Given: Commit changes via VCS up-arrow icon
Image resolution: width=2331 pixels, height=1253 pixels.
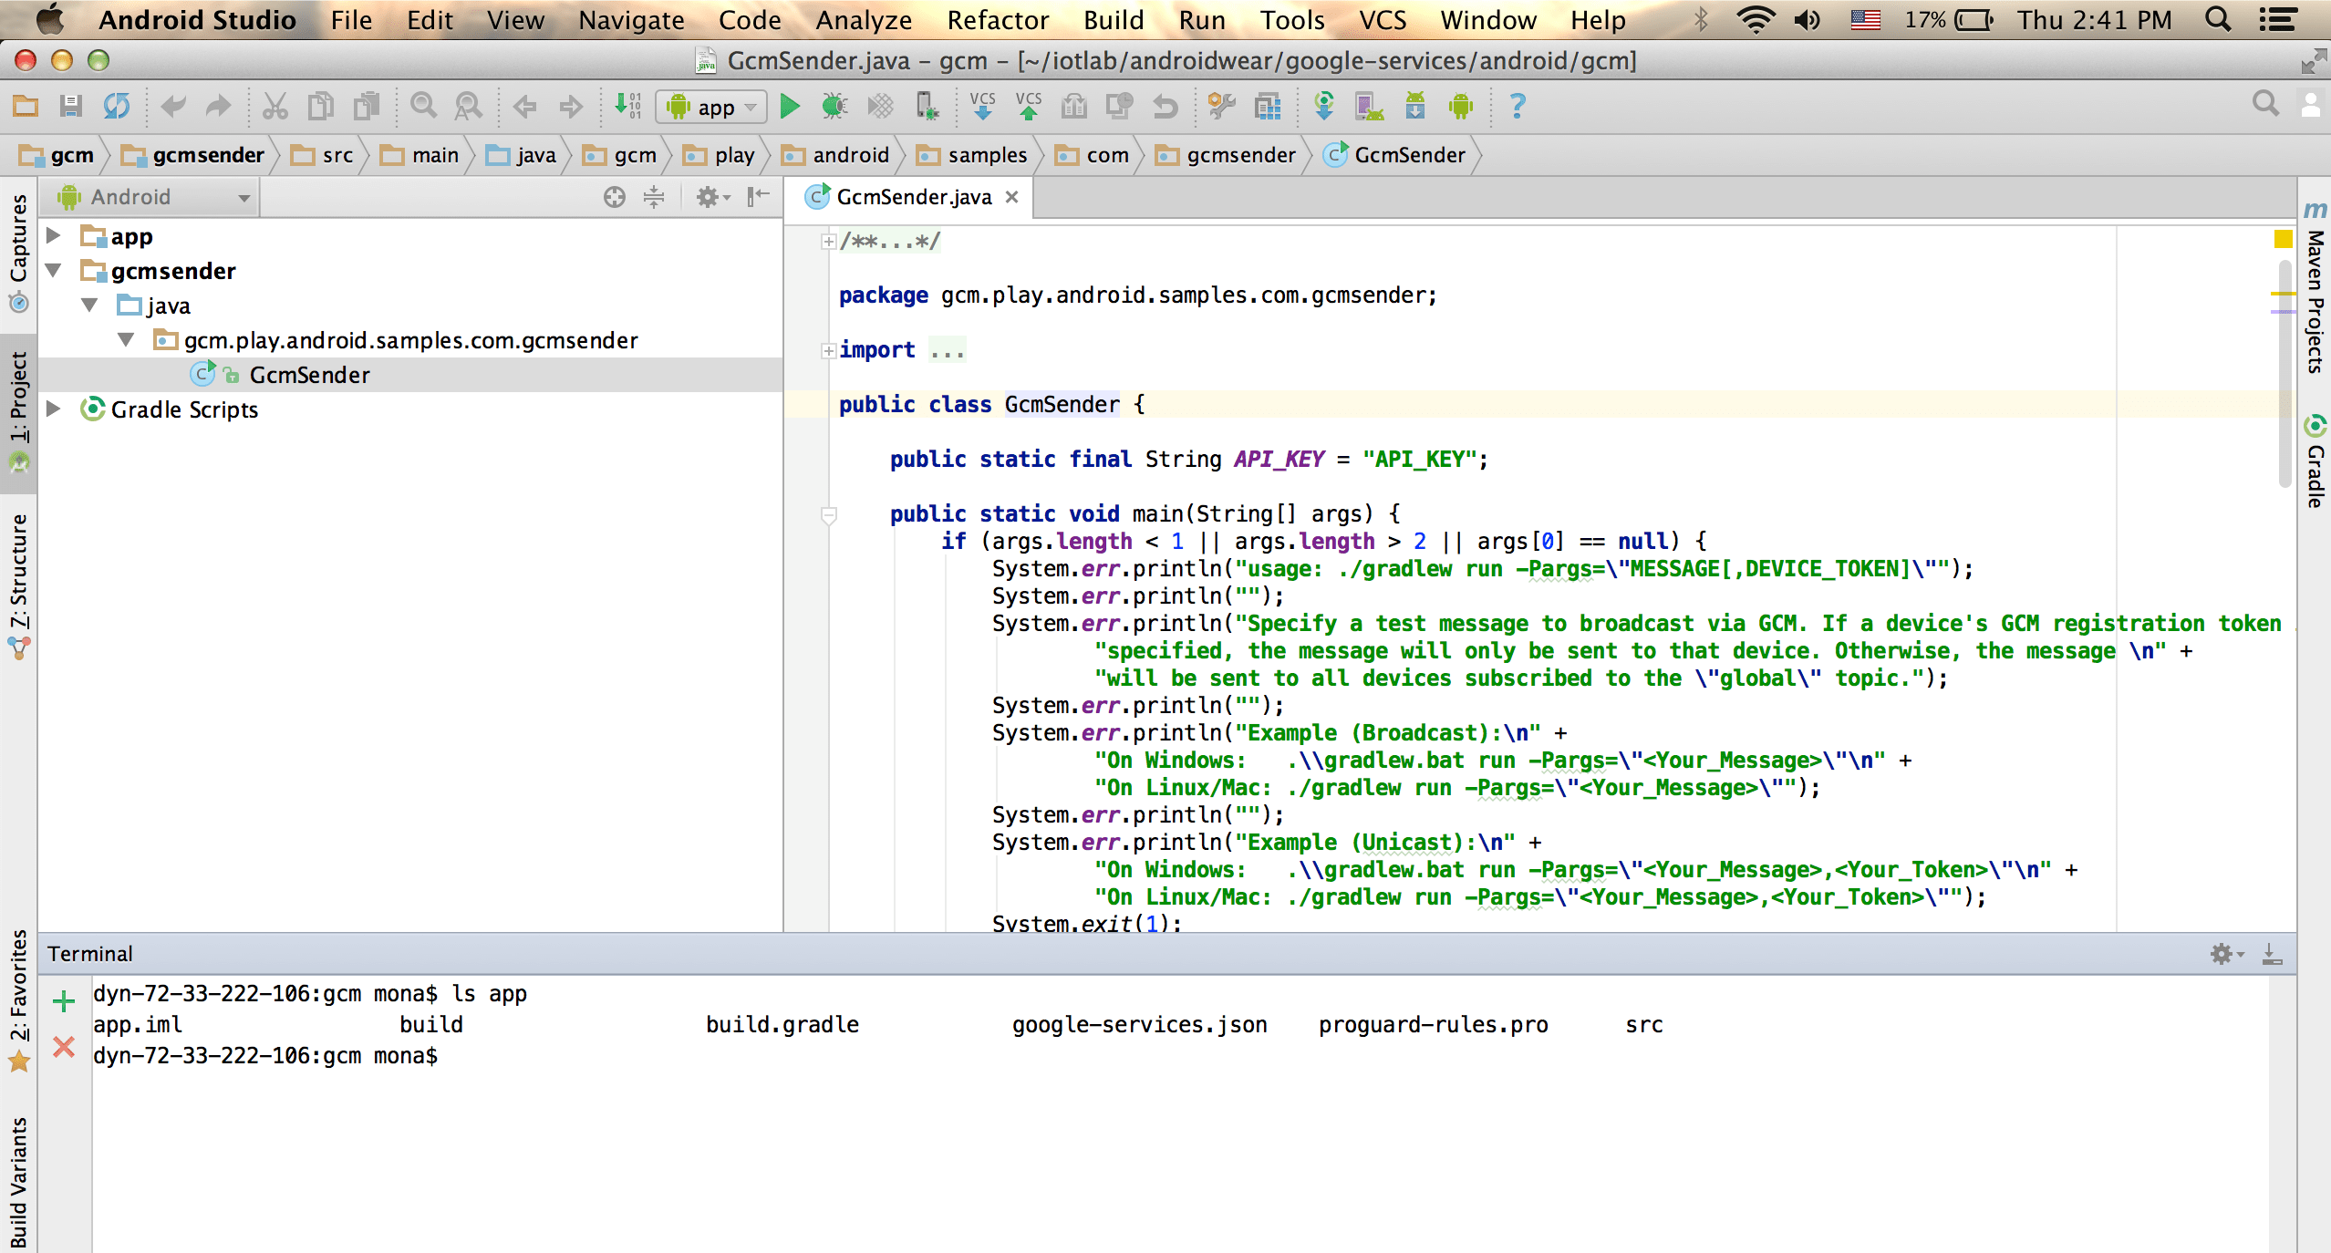Looking at the screenshot, I should tap(1029, 106).
